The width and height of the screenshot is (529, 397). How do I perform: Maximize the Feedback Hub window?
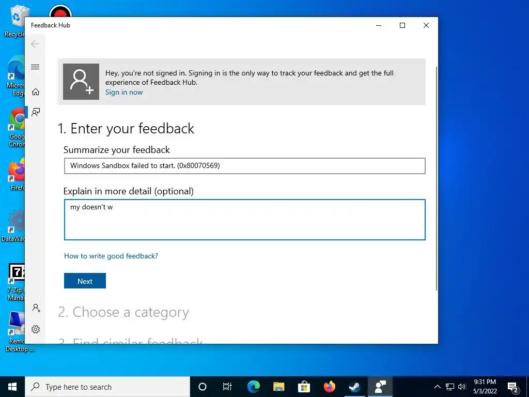pos(402,25)
